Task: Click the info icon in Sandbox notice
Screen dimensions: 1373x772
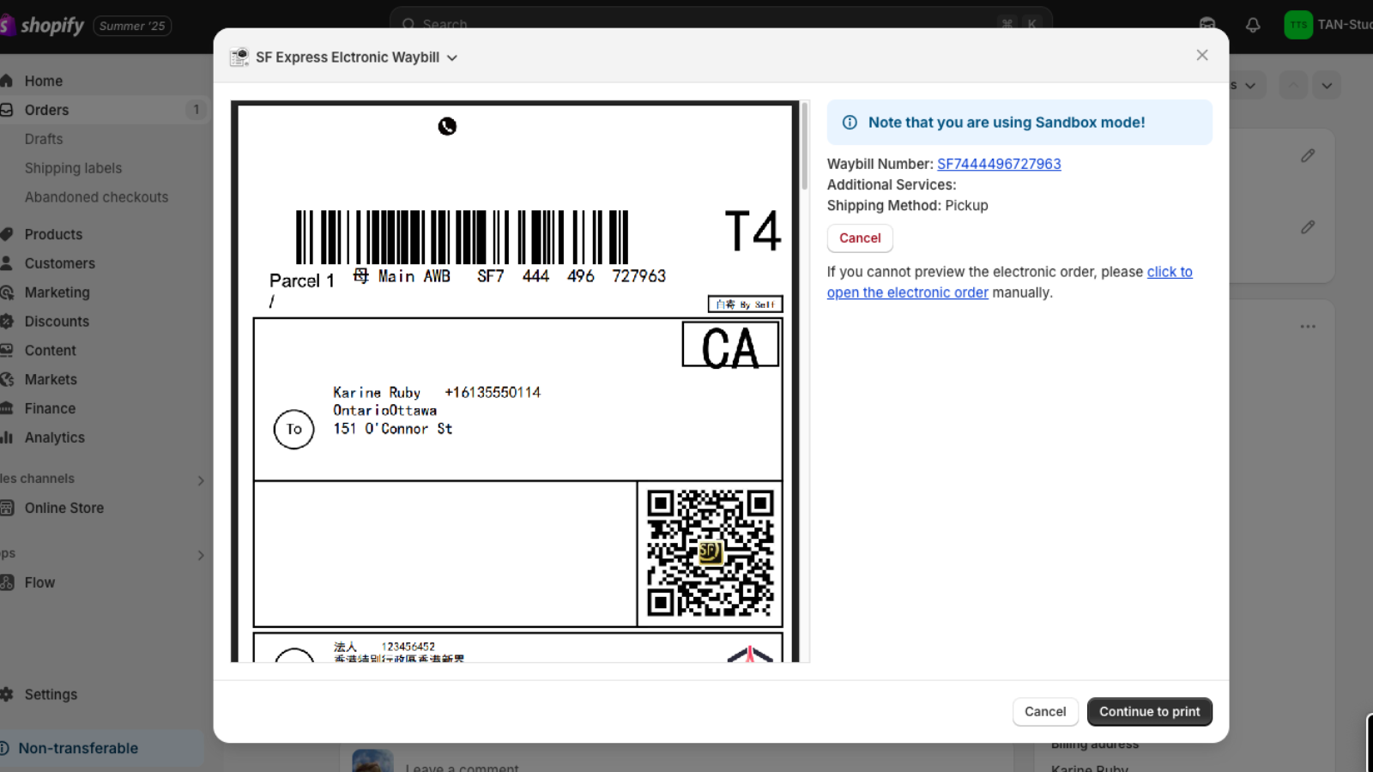Action: [x=850, y=123]
